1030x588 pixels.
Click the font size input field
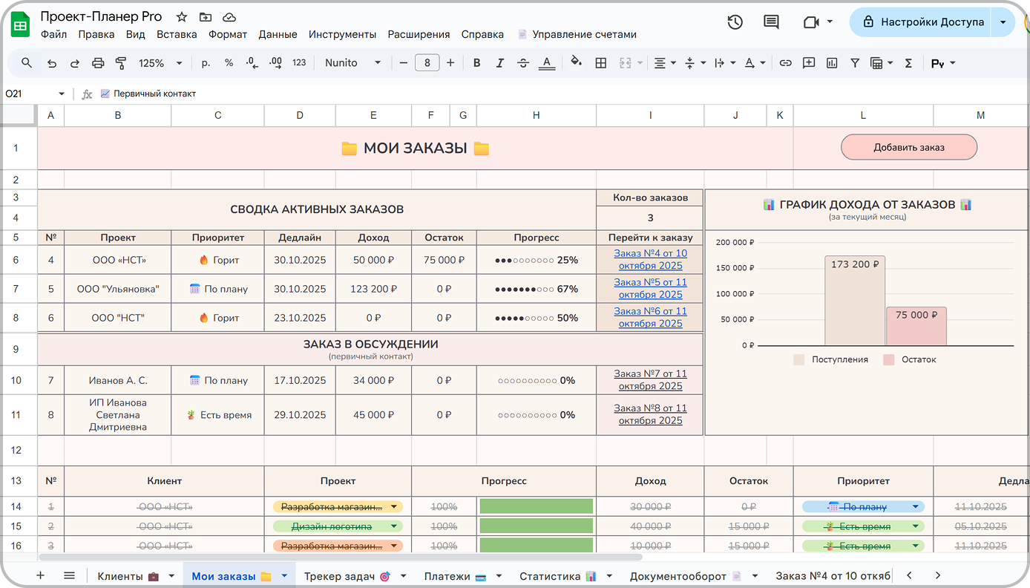click(427, 63)
